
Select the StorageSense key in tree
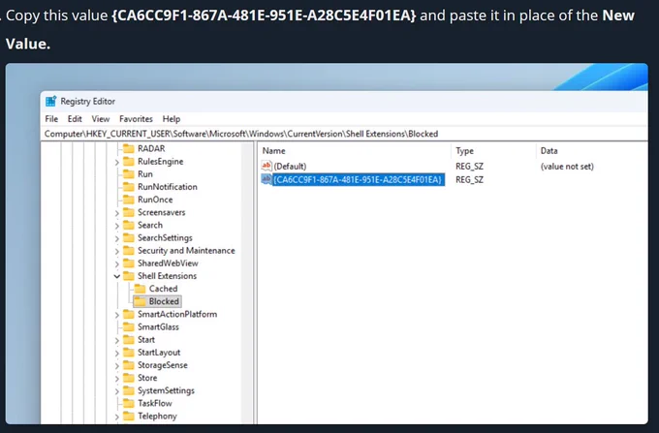(162, 365)
